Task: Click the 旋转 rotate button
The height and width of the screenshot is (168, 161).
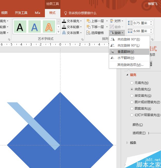Action: (x=117, y=33)
